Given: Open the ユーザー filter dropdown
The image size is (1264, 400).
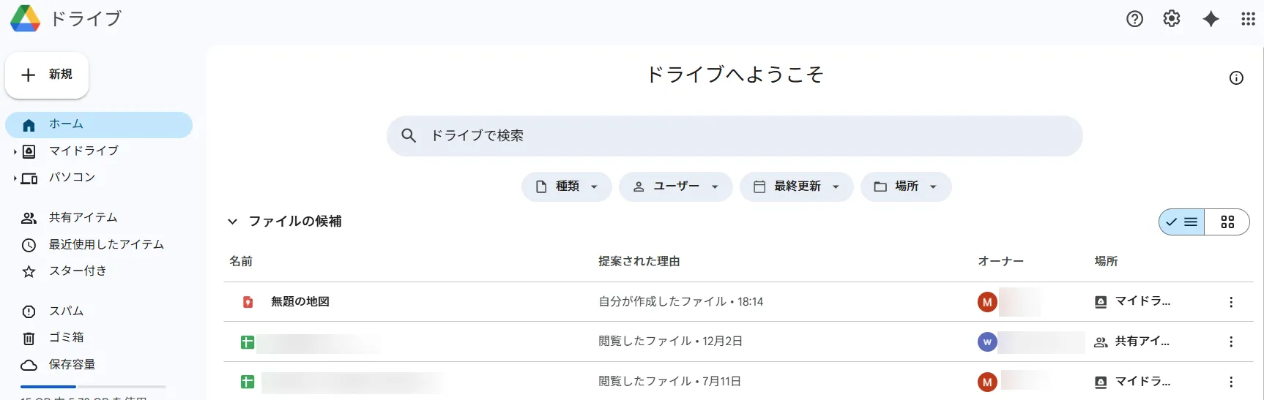Looking at the screenshot, I should click(x=675, y=186).
